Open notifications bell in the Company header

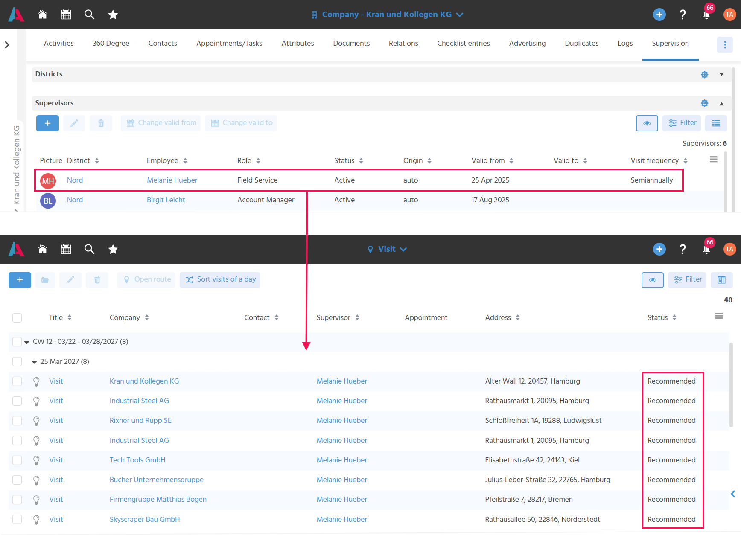pyautogui.click(x=706, y=15)
